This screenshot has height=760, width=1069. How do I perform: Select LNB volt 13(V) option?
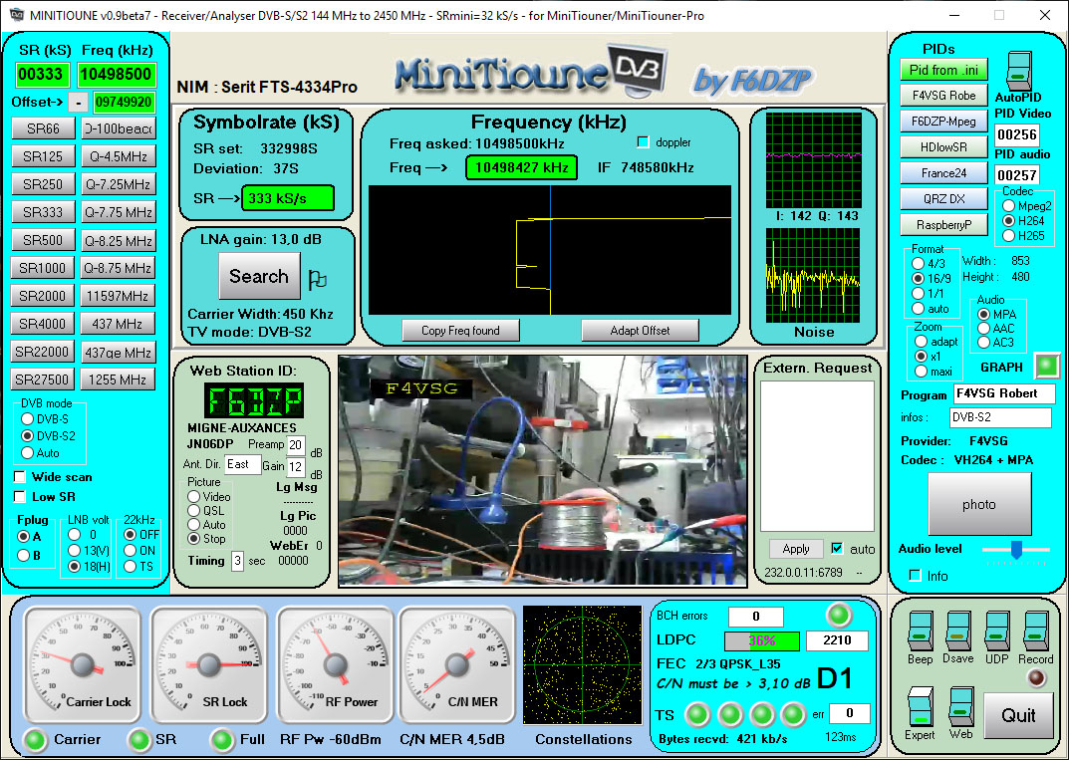(x=75, y=550)
